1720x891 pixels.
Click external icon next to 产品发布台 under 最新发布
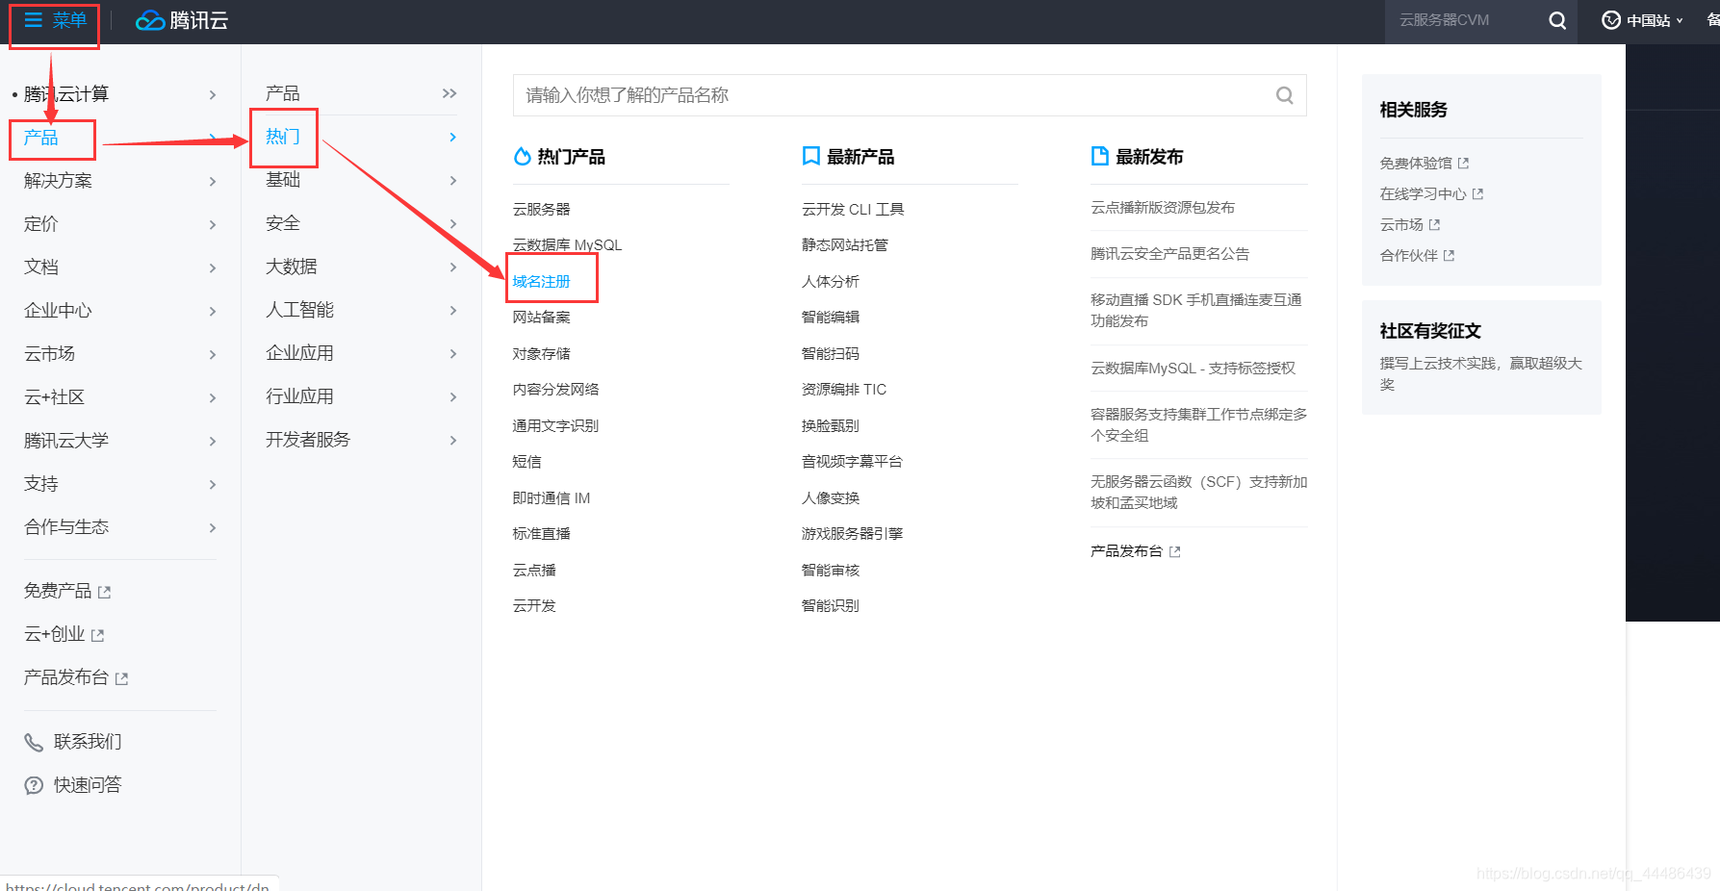(x=1174, y=552)
